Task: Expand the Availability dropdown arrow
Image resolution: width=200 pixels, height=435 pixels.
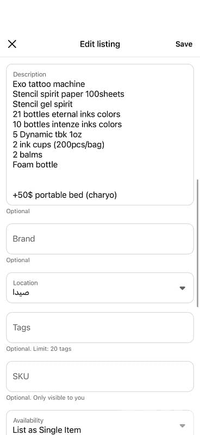Action: [182, 426]
